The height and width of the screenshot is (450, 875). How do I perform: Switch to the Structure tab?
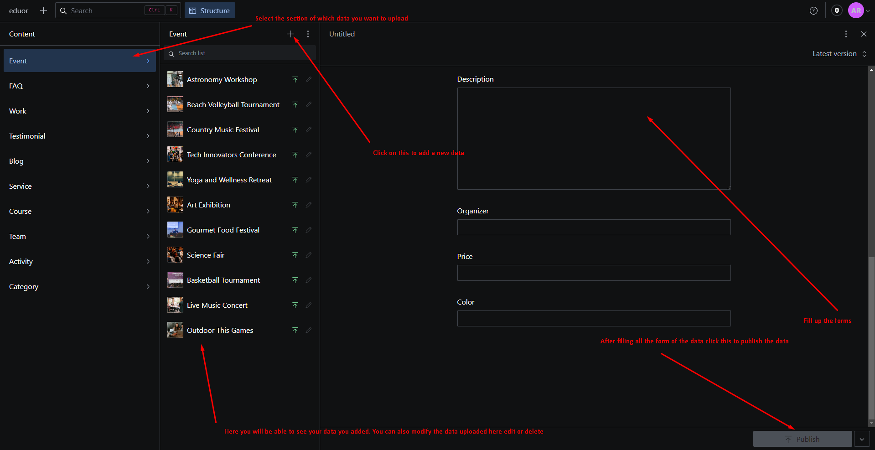tap(210, 11)
